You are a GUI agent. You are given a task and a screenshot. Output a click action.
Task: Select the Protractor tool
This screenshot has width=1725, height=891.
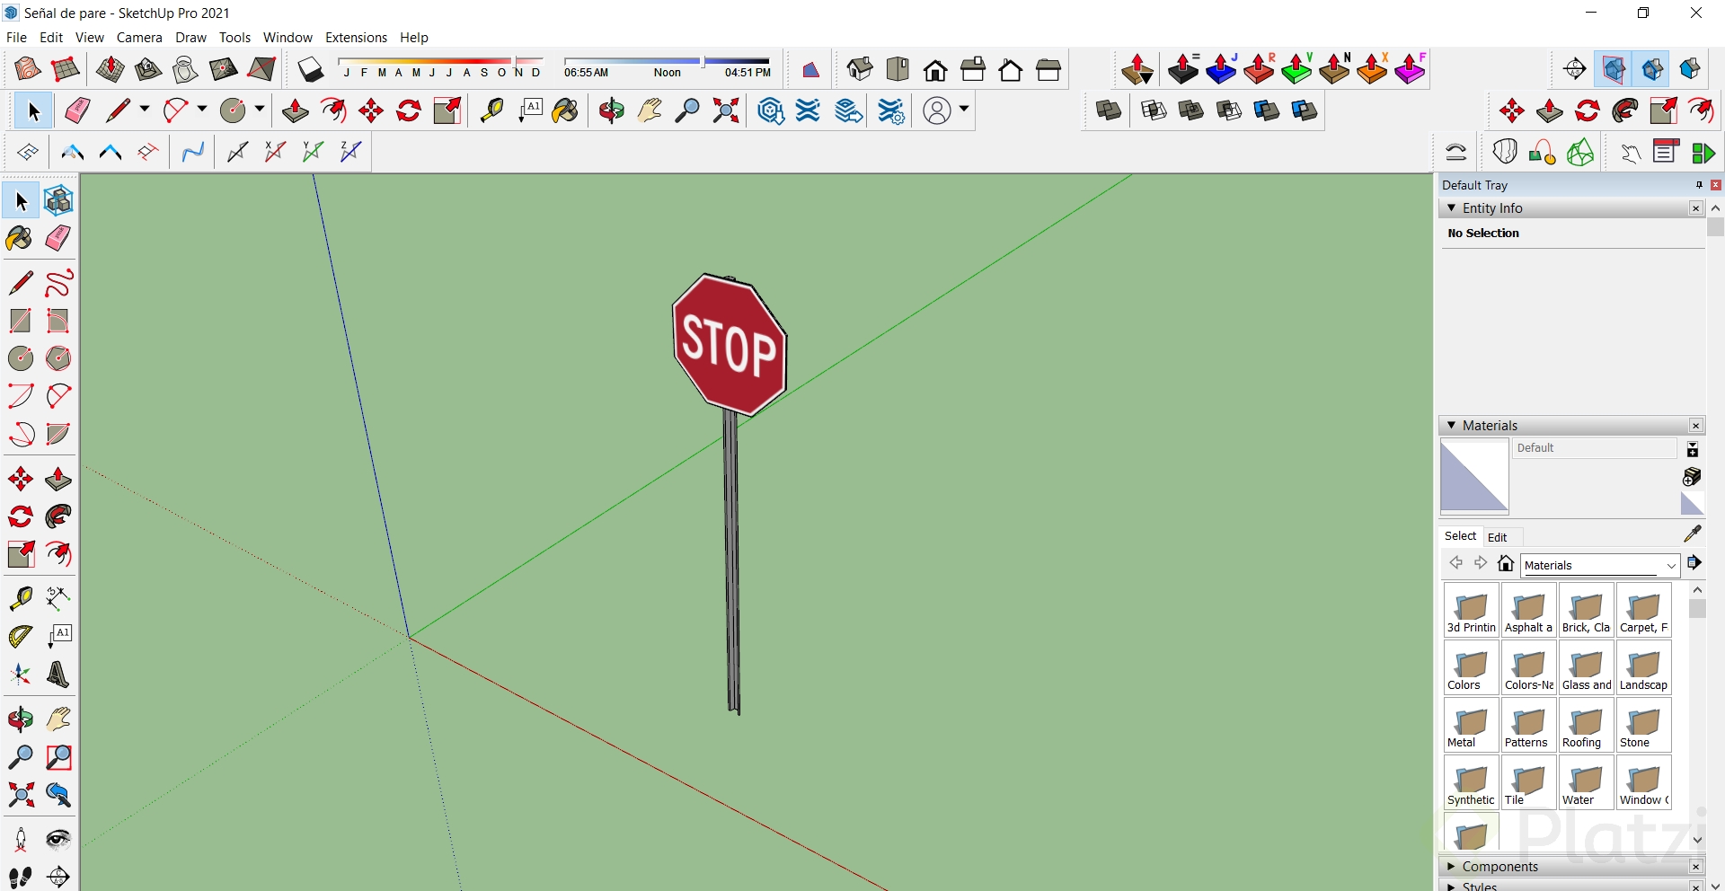coord(21,636)
